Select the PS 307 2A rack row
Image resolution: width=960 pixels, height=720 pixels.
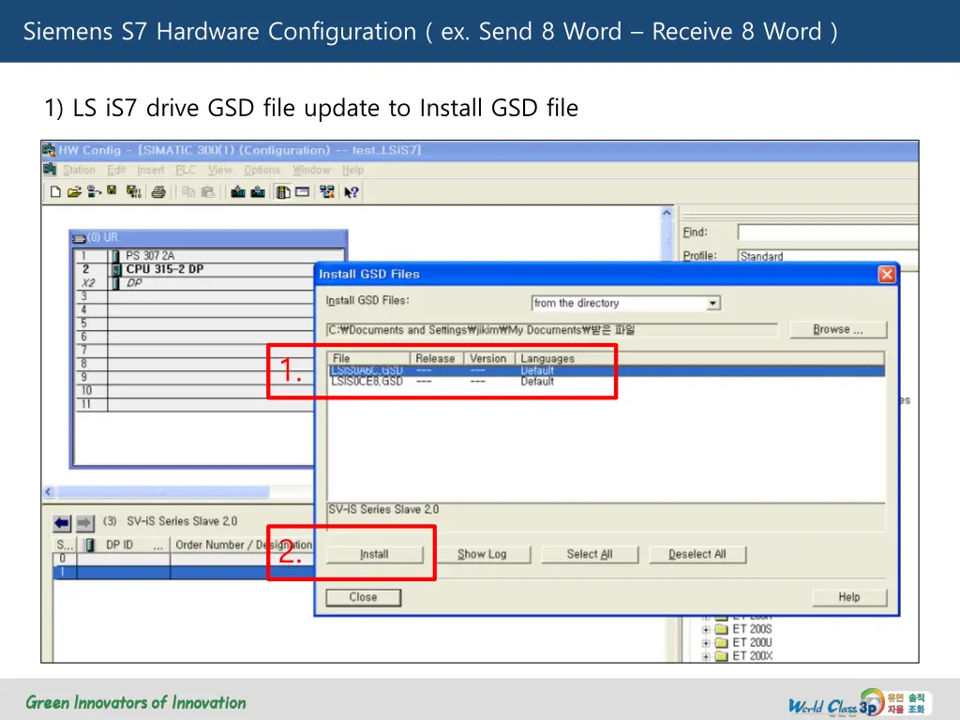pyautogui.click(x=208, y=256)
